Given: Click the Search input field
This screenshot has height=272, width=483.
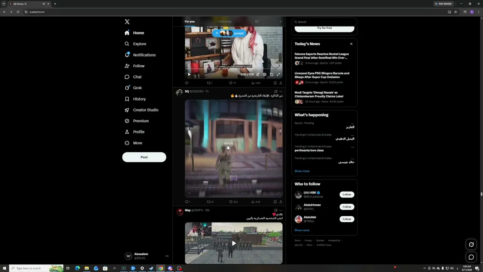Looking at the screenshot, I should [325, 22].
